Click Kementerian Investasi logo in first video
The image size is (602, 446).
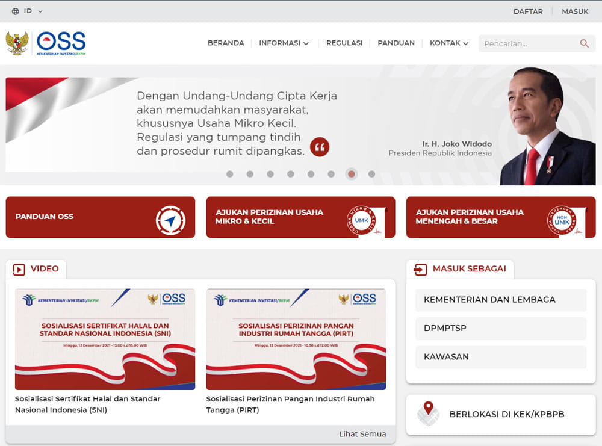pos(60,300)
